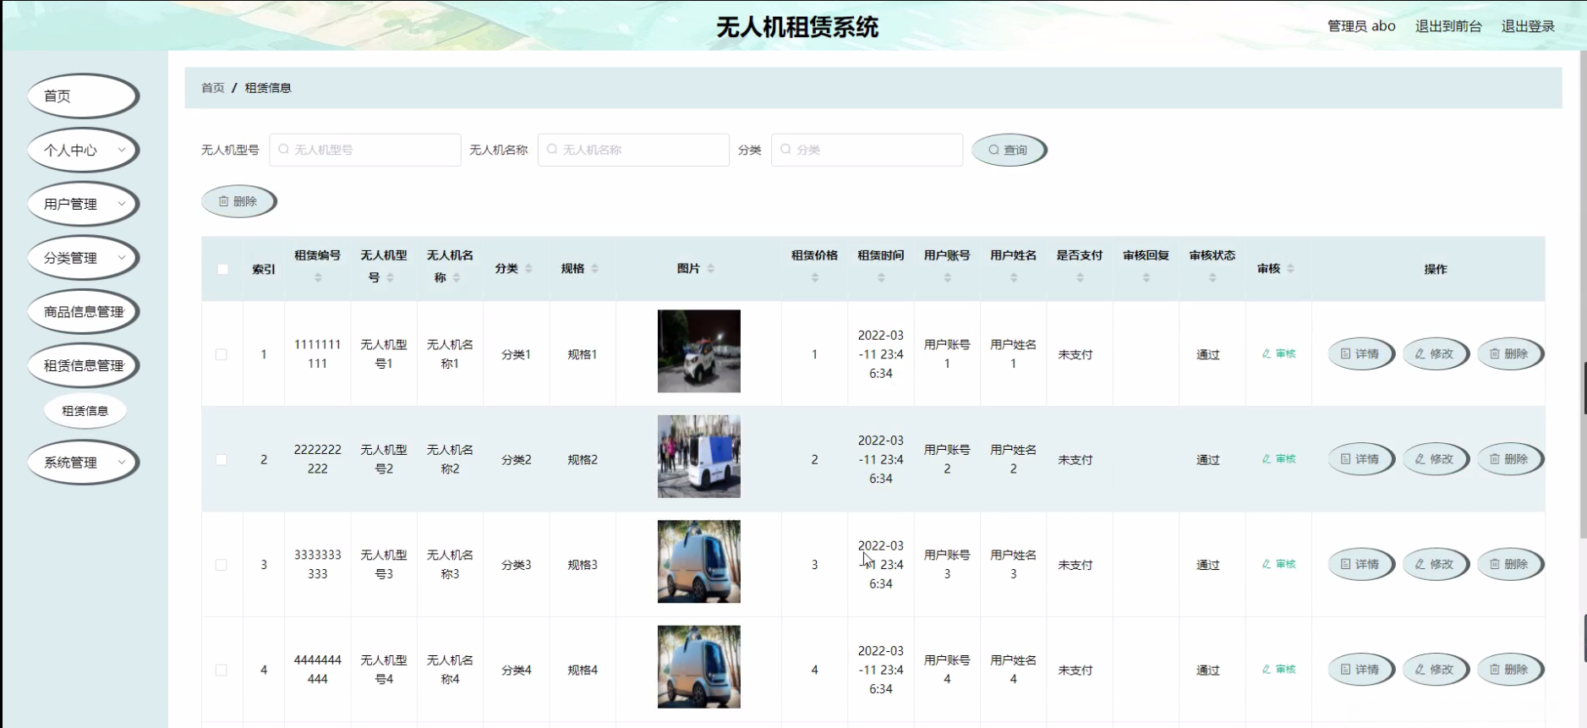Select the header select-all checkbox
Image resolution: width=1587 pixels, height=728 pixels.
pos(222,269)
